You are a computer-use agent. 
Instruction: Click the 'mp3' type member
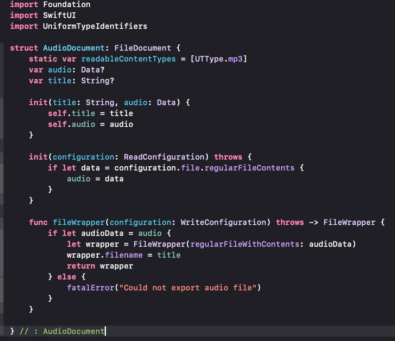[x=235, y=59]
